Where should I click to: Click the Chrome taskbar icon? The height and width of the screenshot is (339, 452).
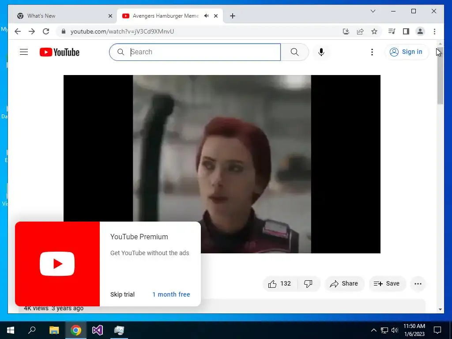click(x=76, y=330)
